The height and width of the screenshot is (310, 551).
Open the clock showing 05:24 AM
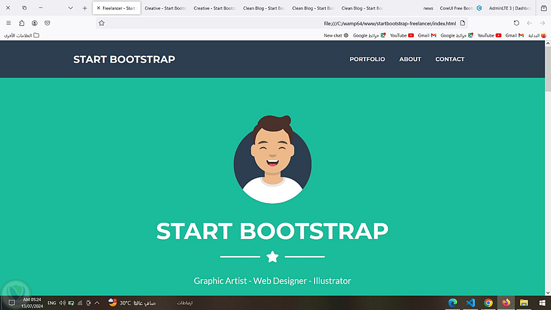pyautogui.click(x=32, y=303)
